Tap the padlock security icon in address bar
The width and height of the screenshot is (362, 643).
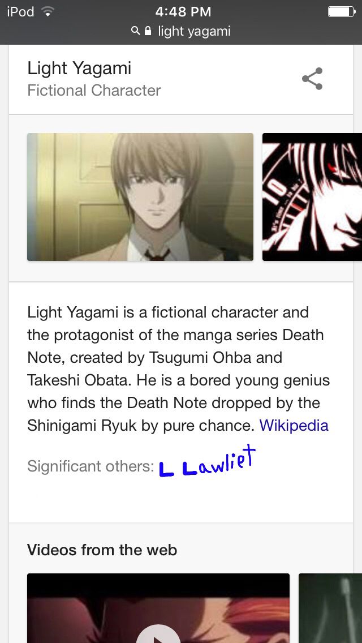[x=148, y=31]
